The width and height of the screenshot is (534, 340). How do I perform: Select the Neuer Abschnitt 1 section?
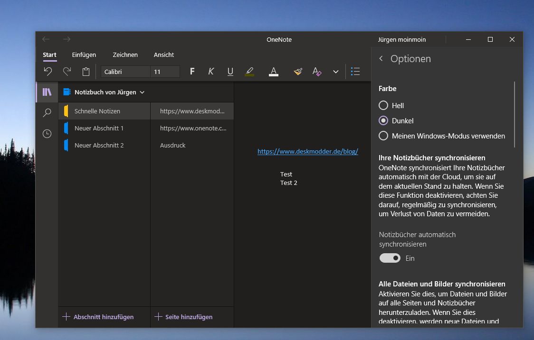[x=105, y=128]
